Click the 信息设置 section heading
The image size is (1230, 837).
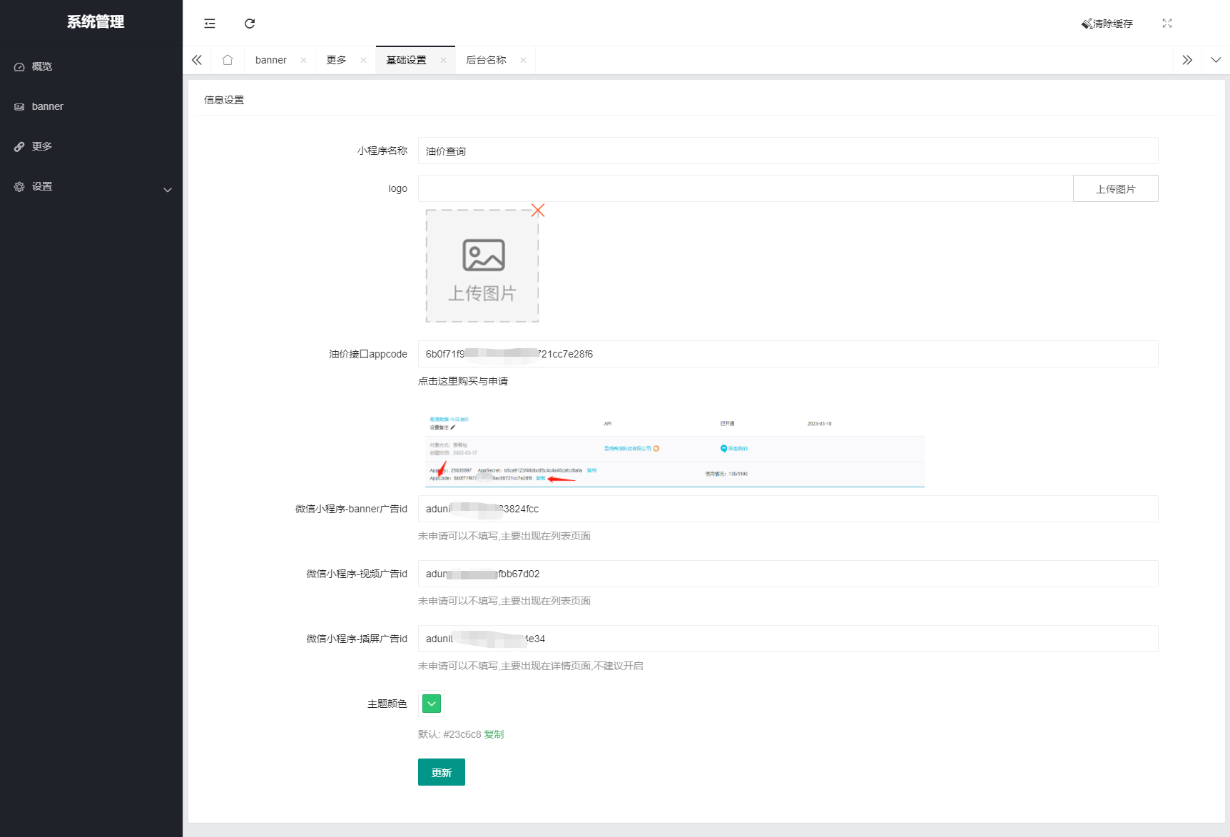coord(224,100)
